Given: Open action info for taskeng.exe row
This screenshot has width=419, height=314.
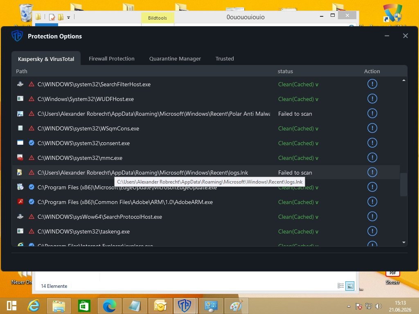Looking at the screenshot, I should pyautogui.click(x=372, y=231).
